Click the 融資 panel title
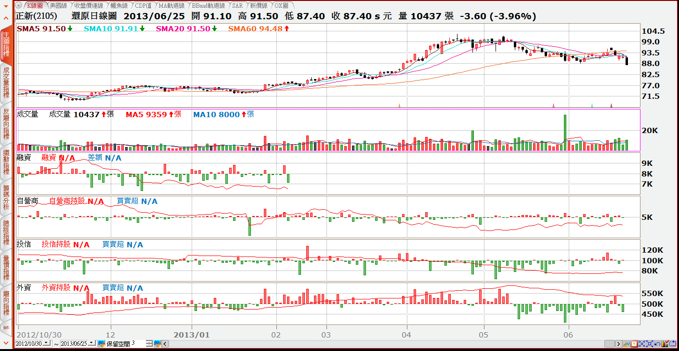The height and width of the screenshot is (351, 679). click(24, 157)
